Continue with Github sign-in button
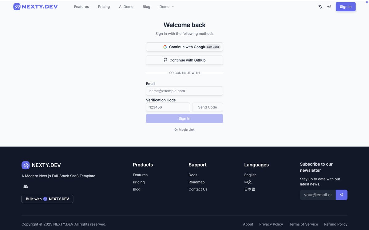Image resolution: width=369 pixels, height=230 pixels. 184,60
